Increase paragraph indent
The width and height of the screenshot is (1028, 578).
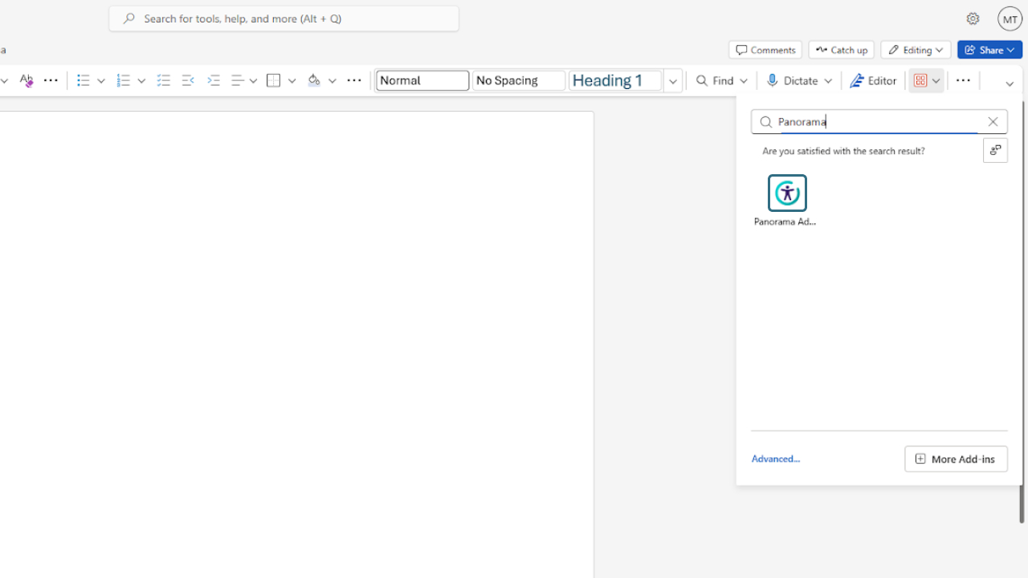(x=213, y=80)
